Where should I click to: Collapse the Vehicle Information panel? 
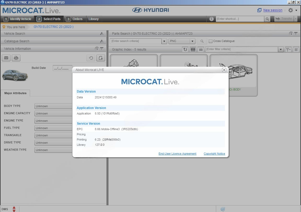[x=102, y=49]
